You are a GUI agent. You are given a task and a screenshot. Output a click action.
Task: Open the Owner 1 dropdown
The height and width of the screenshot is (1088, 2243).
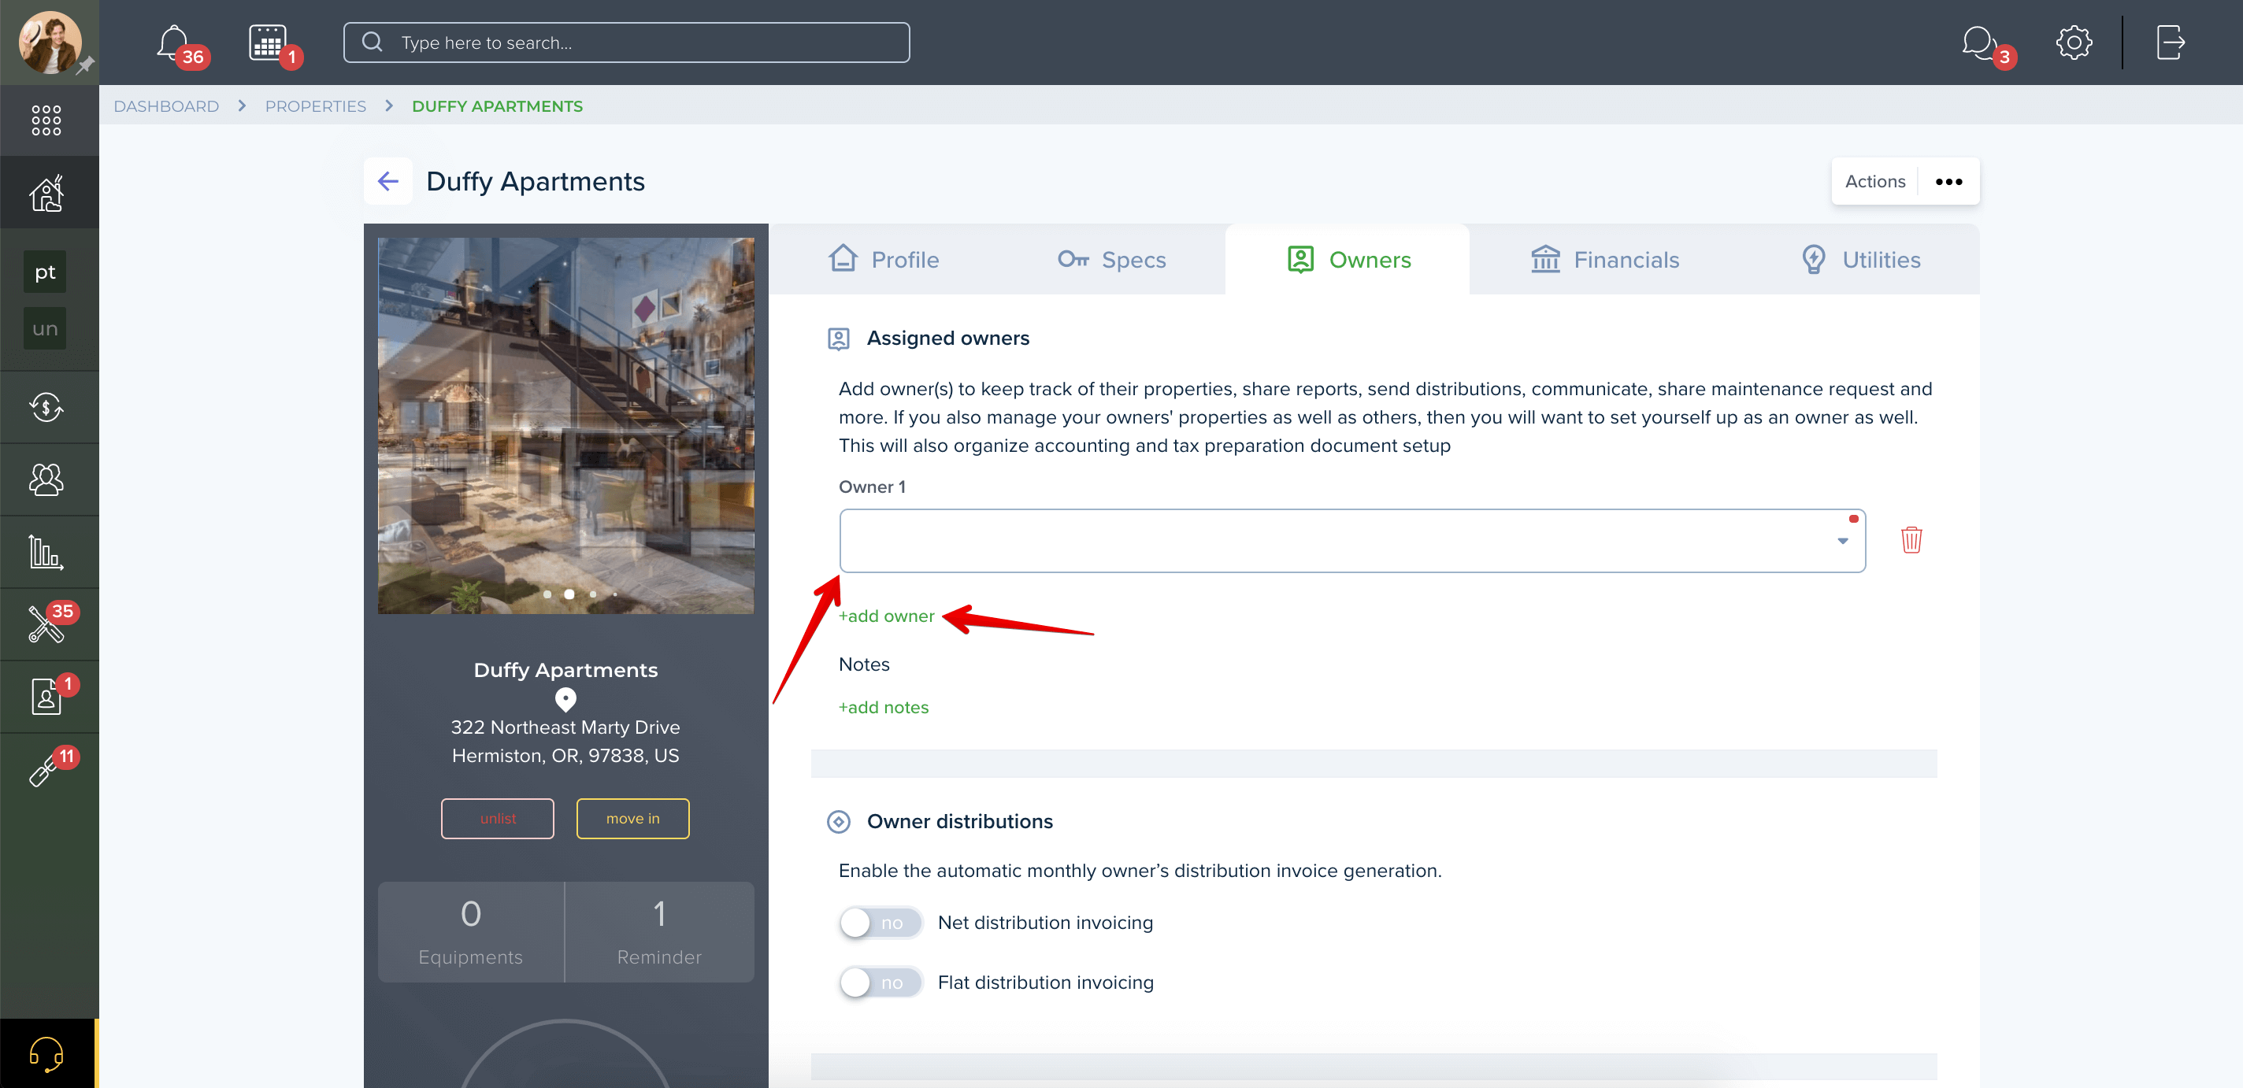[1351, 541]
